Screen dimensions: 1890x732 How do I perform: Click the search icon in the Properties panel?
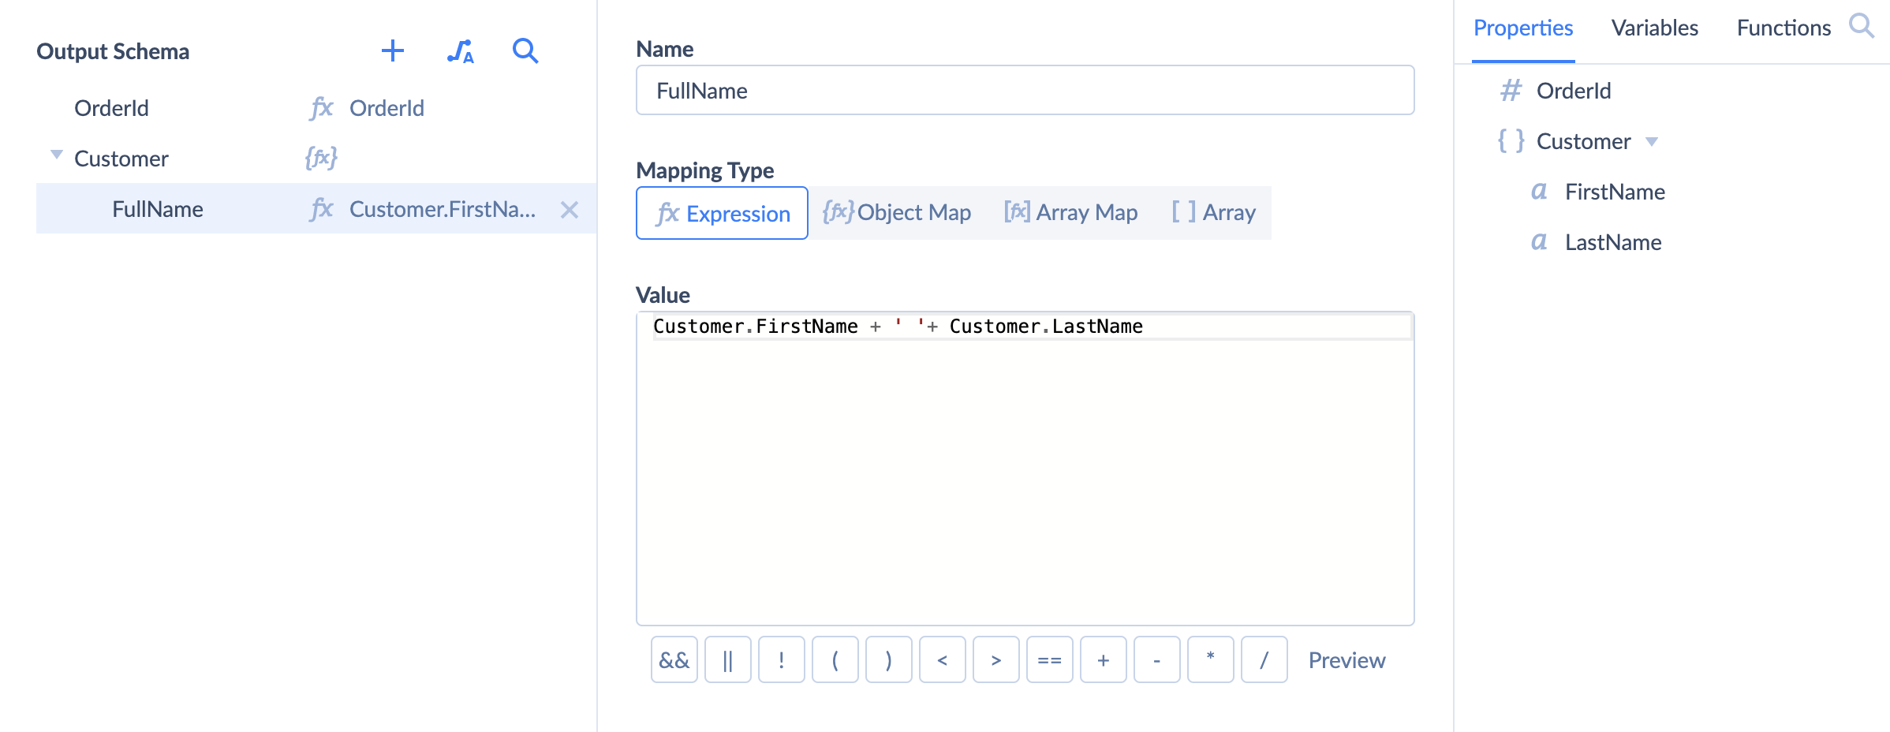tap(1862, 26)
